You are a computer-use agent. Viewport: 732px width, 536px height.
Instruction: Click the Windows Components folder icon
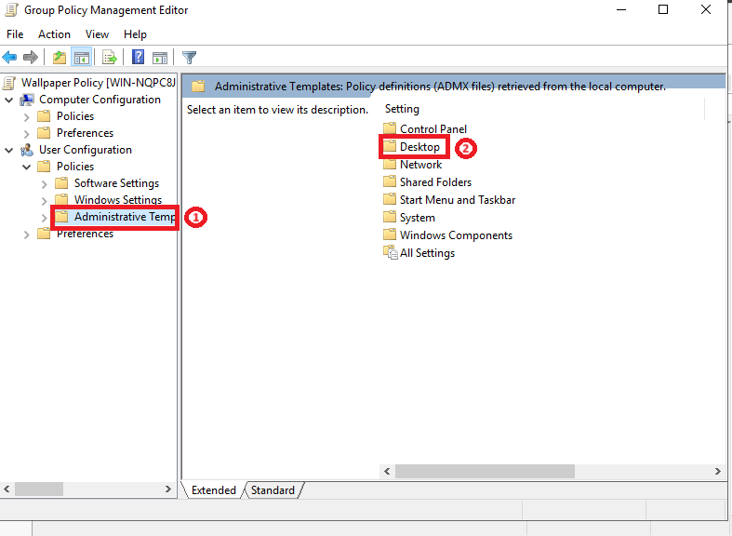tap(390, 234)
